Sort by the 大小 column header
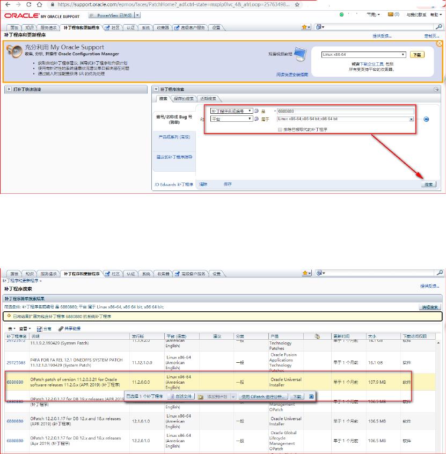 click(372, 336)
